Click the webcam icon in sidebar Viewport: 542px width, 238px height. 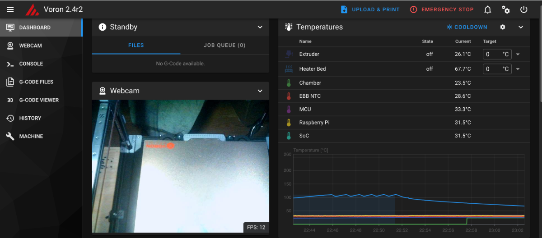click(x=10, y=46)
